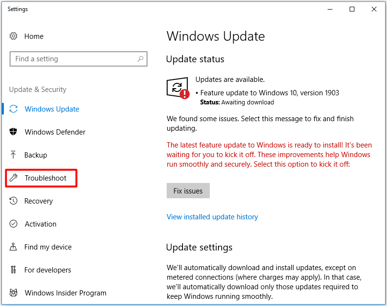The image size is (387, 306).
Task: Click the Home gear icon
Action: [13, 36]
